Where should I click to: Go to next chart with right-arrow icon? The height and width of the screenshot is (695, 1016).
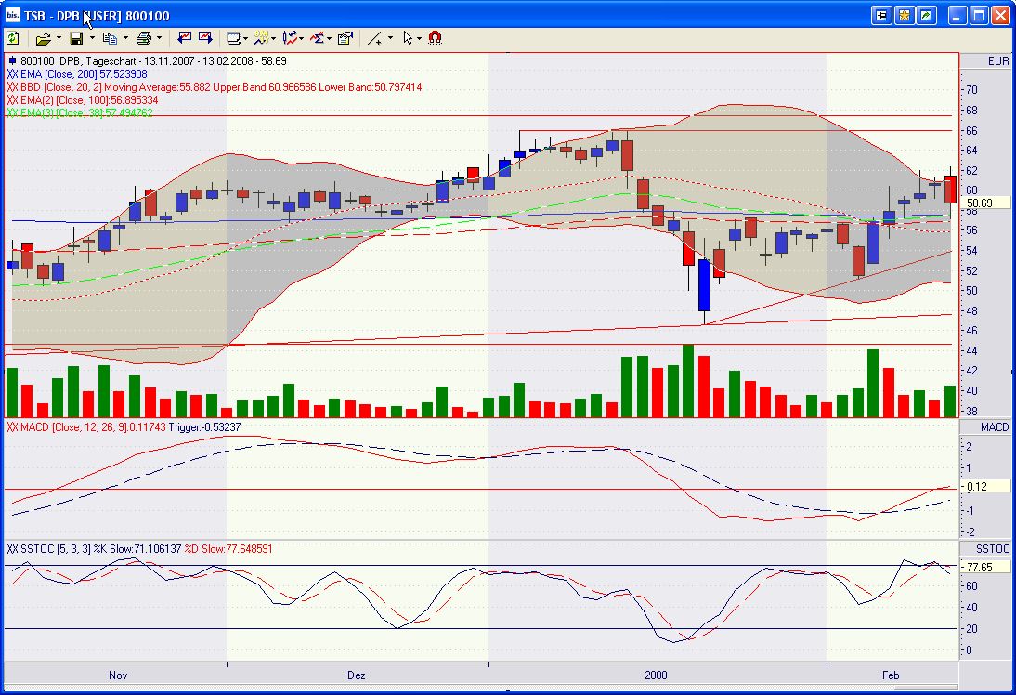coord(205,37)
